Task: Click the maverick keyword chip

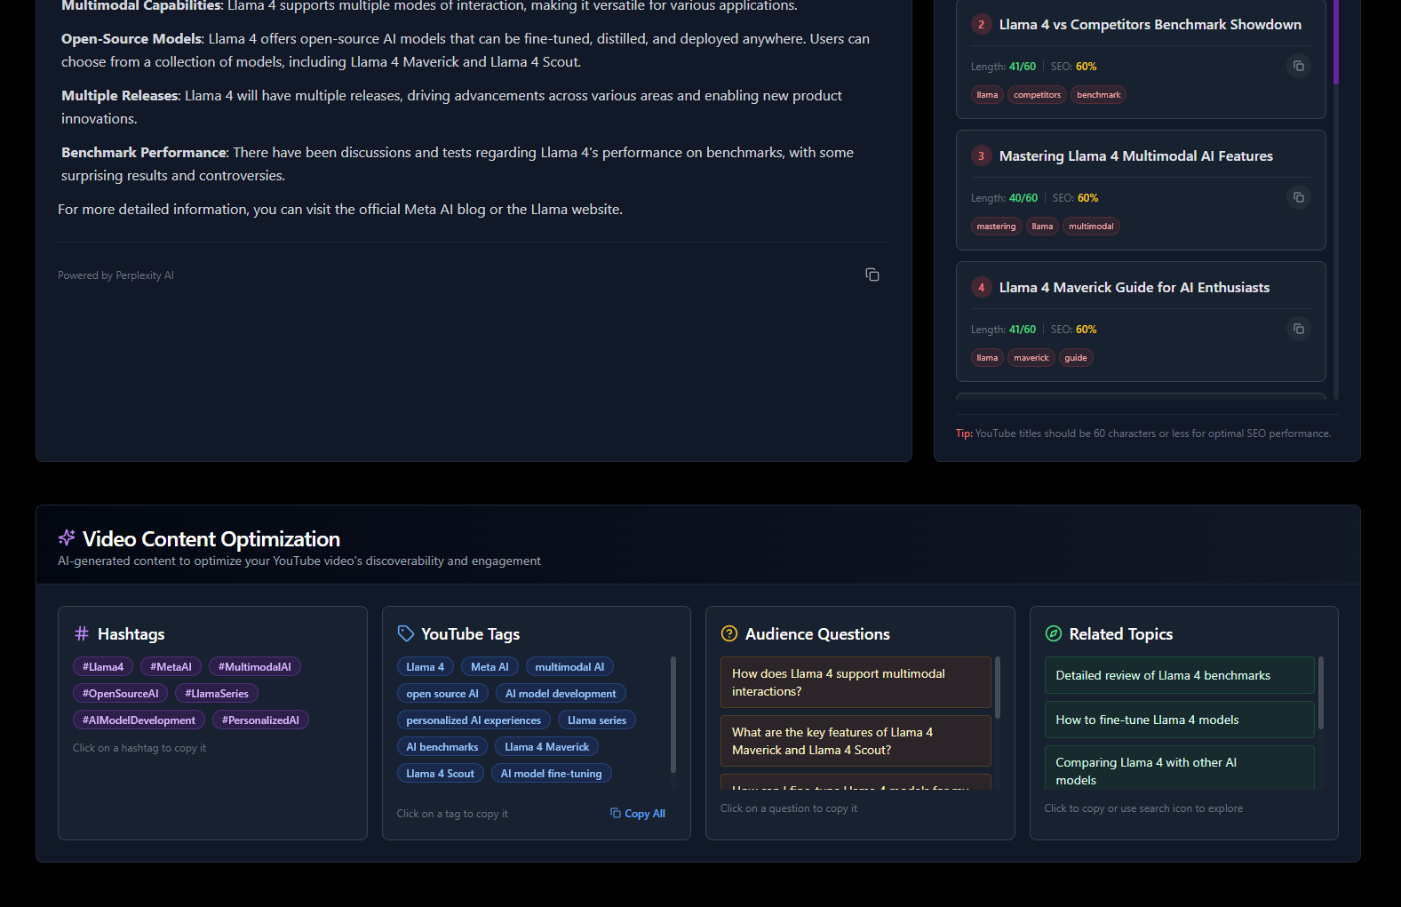Action: click(1031, 358)
